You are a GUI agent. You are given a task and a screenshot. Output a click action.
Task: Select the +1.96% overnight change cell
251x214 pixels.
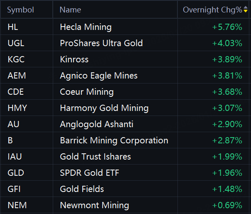(x=227, y=173)
